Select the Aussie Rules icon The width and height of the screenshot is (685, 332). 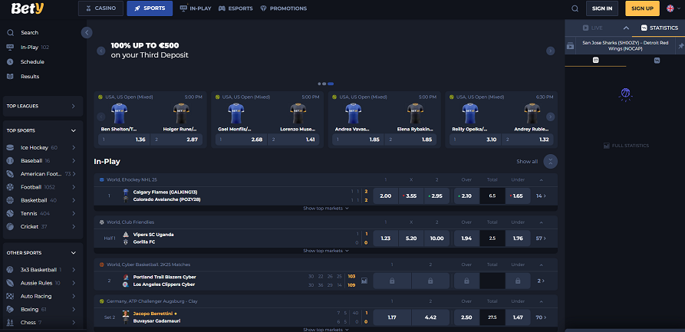click(10, 283)
